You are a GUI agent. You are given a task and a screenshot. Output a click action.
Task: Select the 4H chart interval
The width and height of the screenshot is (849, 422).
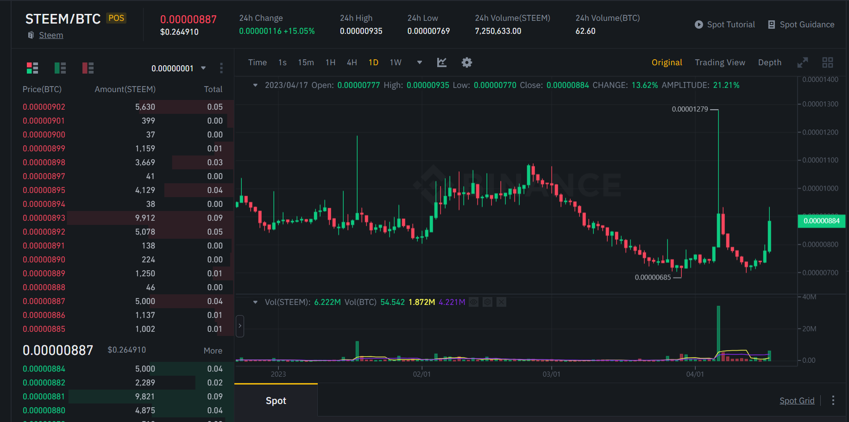click(x=352, y=62)
